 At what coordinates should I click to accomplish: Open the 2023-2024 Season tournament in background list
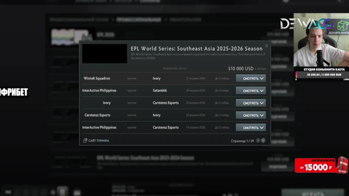point(145,158)
